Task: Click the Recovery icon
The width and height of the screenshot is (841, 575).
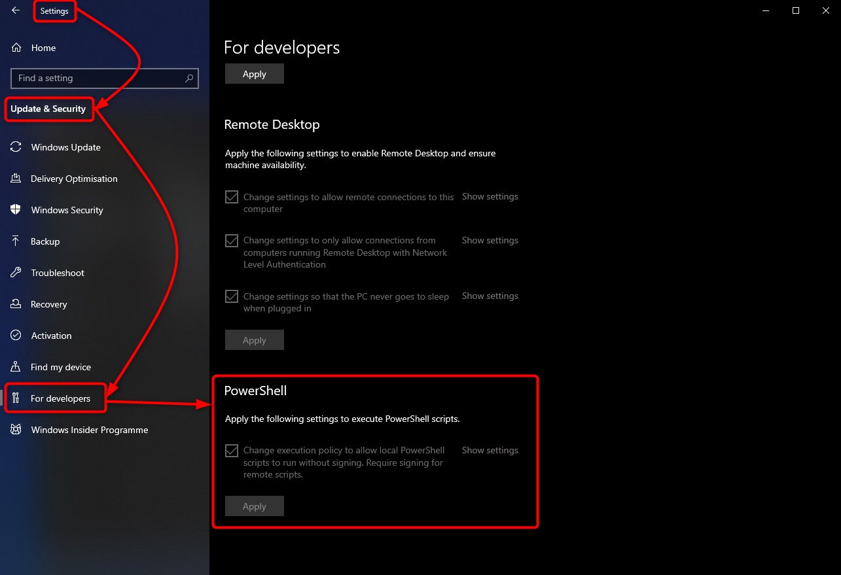Action: [16, 304]
